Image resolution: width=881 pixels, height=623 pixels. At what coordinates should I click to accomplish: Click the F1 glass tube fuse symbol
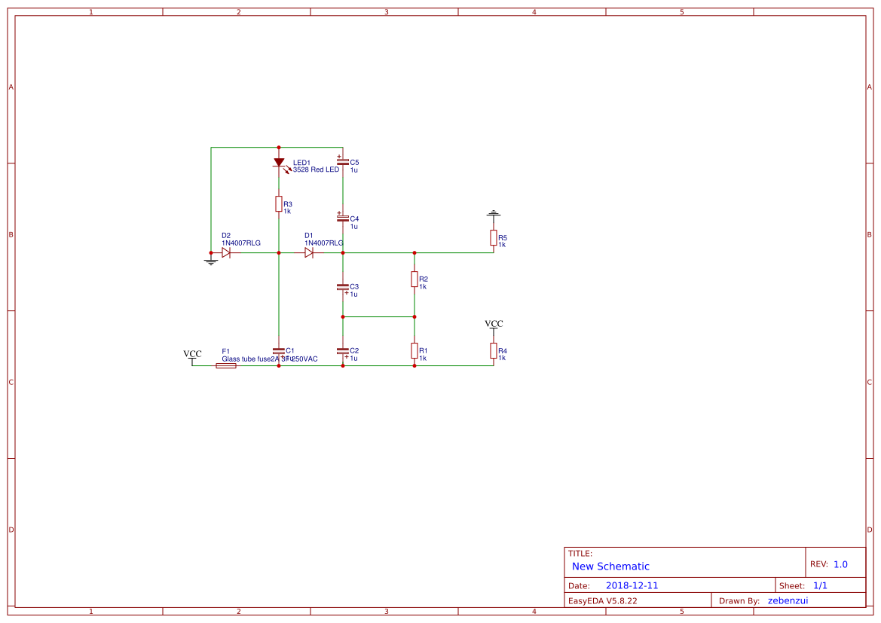pyautogui.click(x=226, y=366)
